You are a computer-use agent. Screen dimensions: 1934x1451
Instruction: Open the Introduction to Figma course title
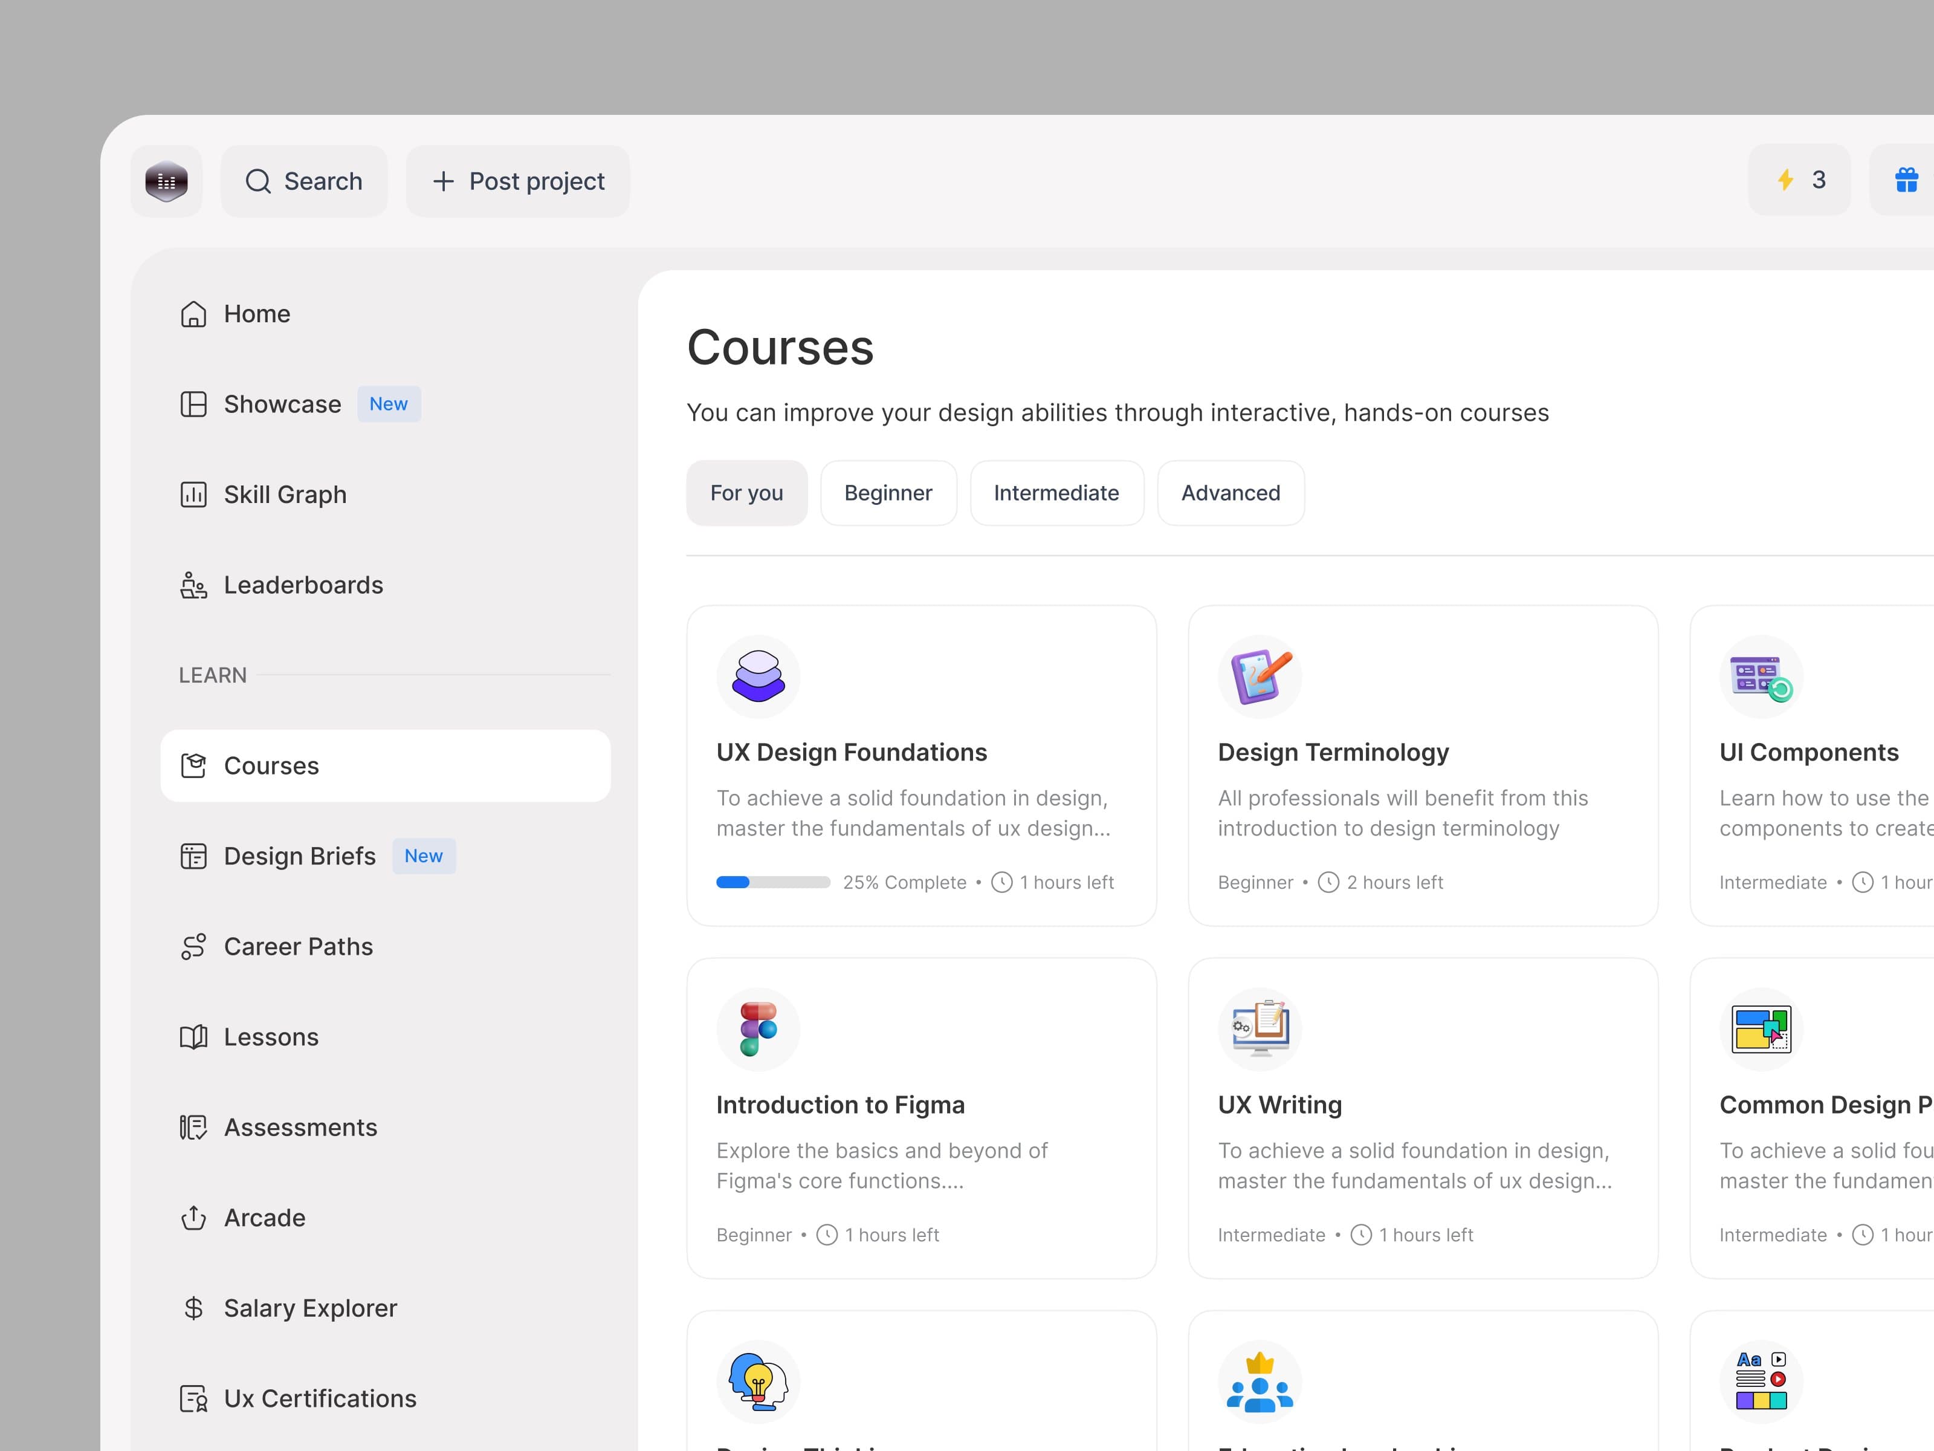click(840, 1105)
